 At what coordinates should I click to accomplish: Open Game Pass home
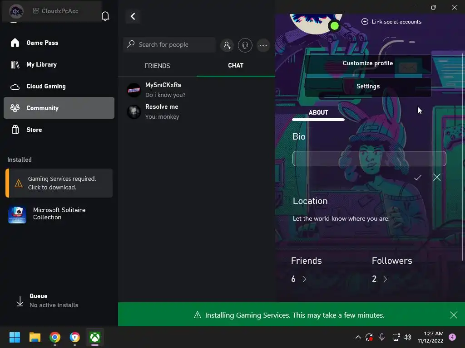tap(59, 43)
